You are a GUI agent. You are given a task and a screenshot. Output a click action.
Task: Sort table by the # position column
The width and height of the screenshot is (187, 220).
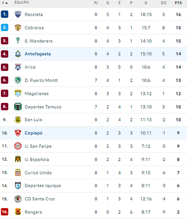click(x=5, y=3)
